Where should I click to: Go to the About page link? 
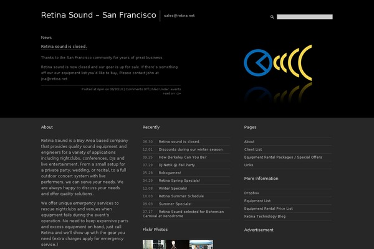tap(249, 141)
